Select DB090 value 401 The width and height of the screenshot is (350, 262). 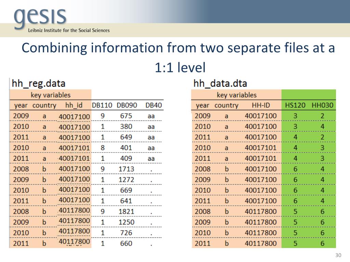[126, 148]
